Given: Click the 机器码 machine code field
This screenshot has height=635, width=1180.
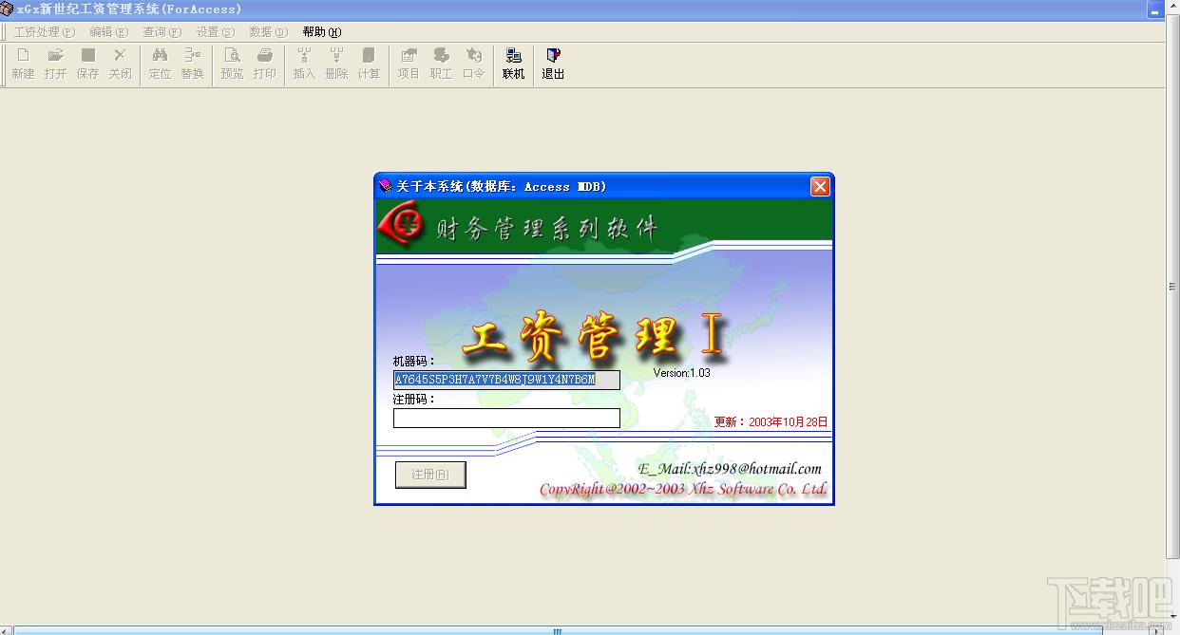Looking at the screenshot, I should tap(506, 380).
